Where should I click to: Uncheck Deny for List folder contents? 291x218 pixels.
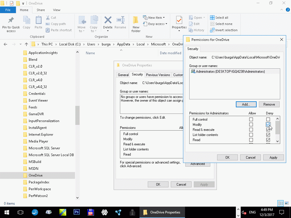tap(268, 135)
